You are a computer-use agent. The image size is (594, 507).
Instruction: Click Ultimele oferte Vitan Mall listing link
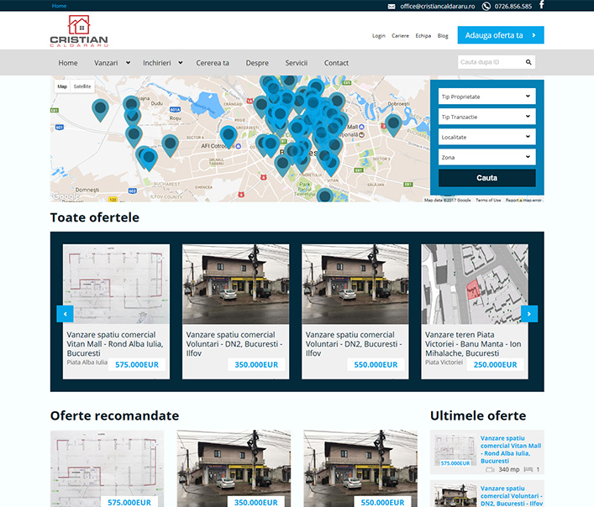coord(511,449)
